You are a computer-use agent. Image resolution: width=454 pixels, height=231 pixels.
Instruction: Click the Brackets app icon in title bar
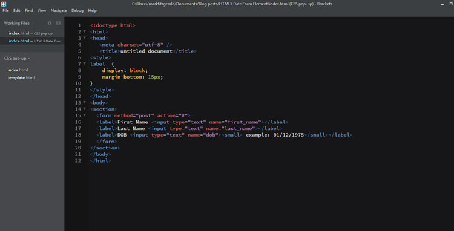(3, 4)
